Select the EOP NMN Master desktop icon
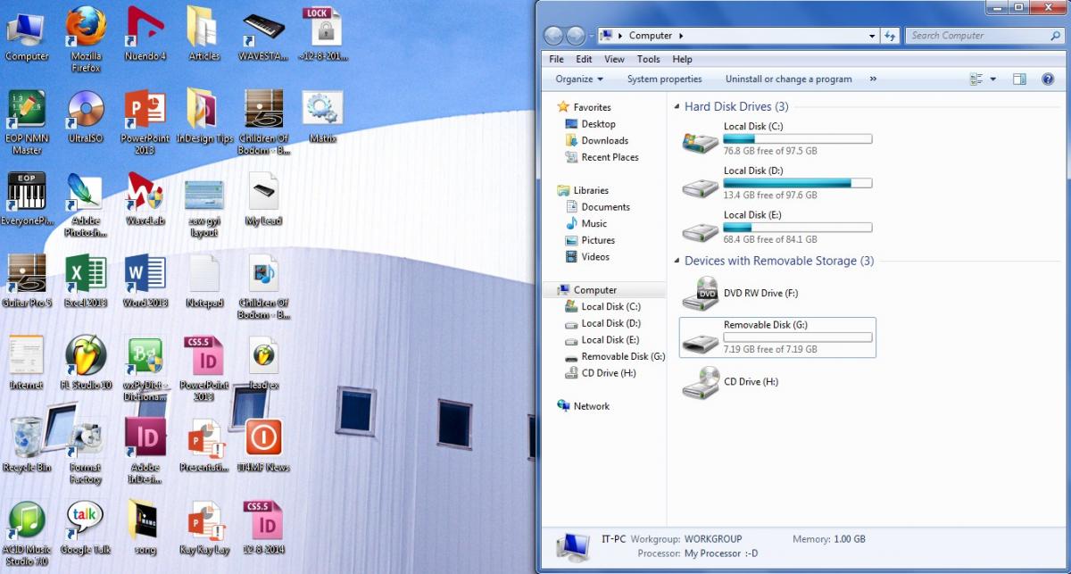 click(x=27, y=122)
